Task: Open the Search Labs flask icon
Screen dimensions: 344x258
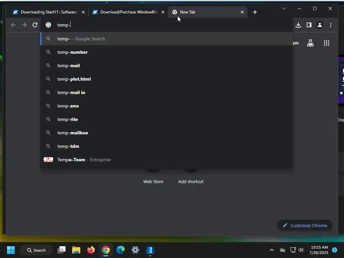Action: 310,43
